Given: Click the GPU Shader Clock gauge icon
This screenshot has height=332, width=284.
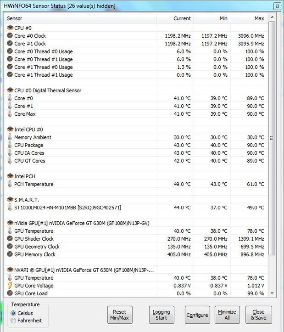Looking at the screenshot, I should click(10, 239).
